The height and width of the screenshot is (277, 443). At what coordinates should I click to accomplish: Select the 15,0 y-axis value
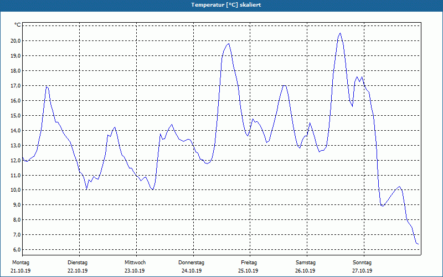16,116
